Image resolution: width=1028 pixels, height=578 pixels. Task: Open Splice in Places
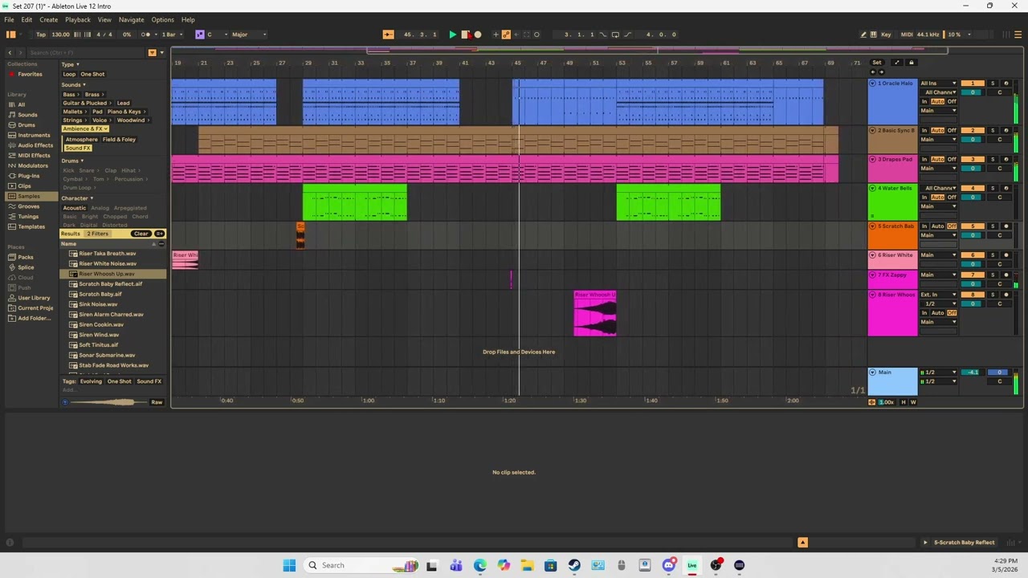pyautogui.click(x=26, y=267)
